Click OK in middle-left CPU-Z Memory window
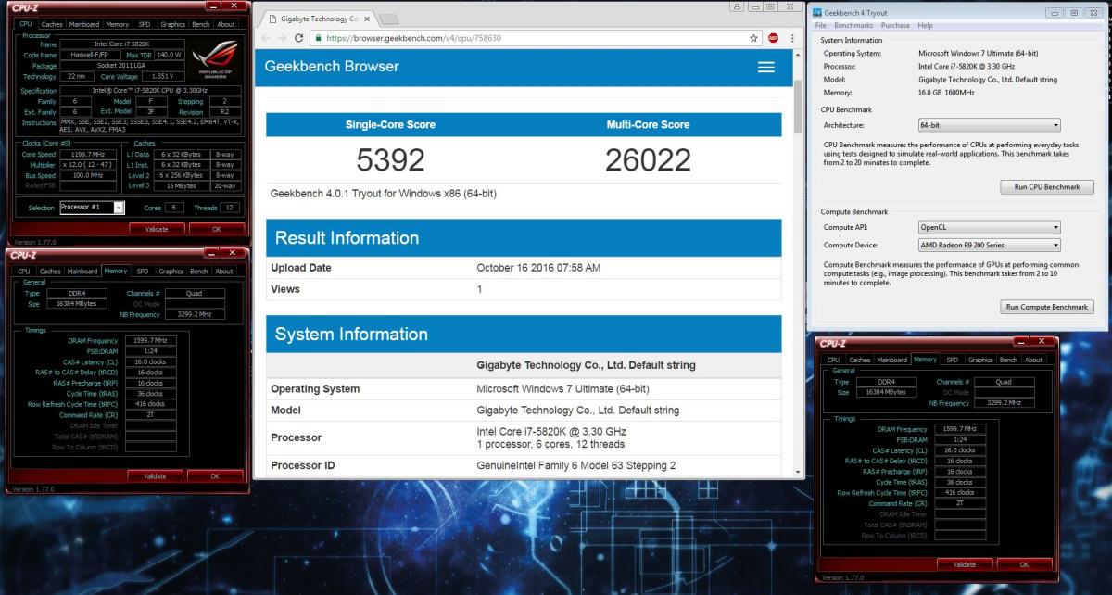The image size is (1112, 595). point(215,476)
